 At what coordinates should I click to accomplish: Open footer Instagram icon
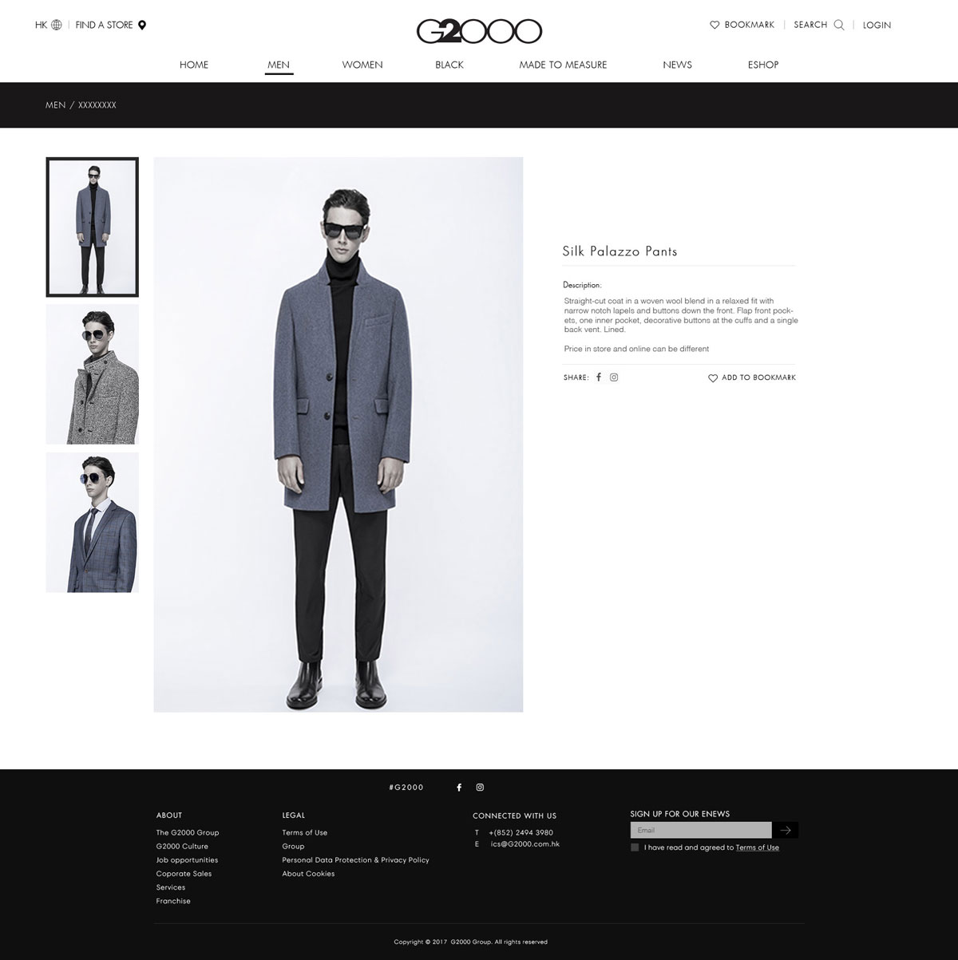pos(480,788)
